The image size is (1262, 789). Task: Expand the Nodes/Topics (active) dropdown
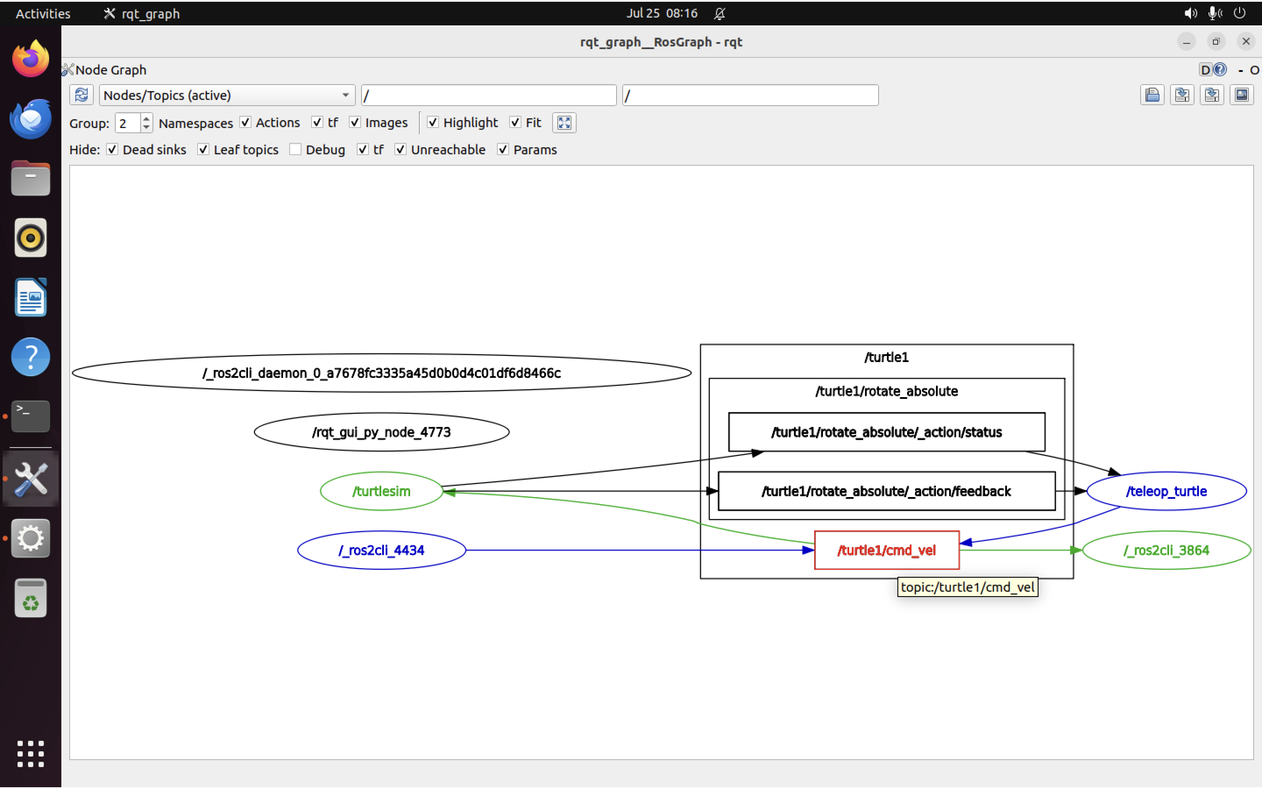(x=227, y=95)
